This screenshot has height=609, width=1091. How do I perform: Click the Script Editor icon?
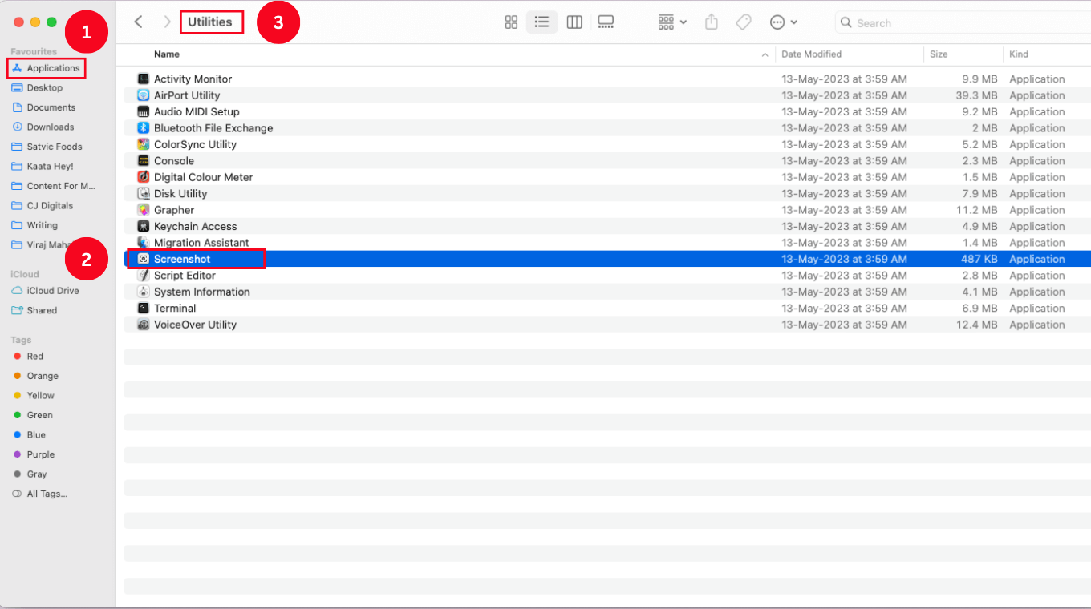(x=144, y=276)
